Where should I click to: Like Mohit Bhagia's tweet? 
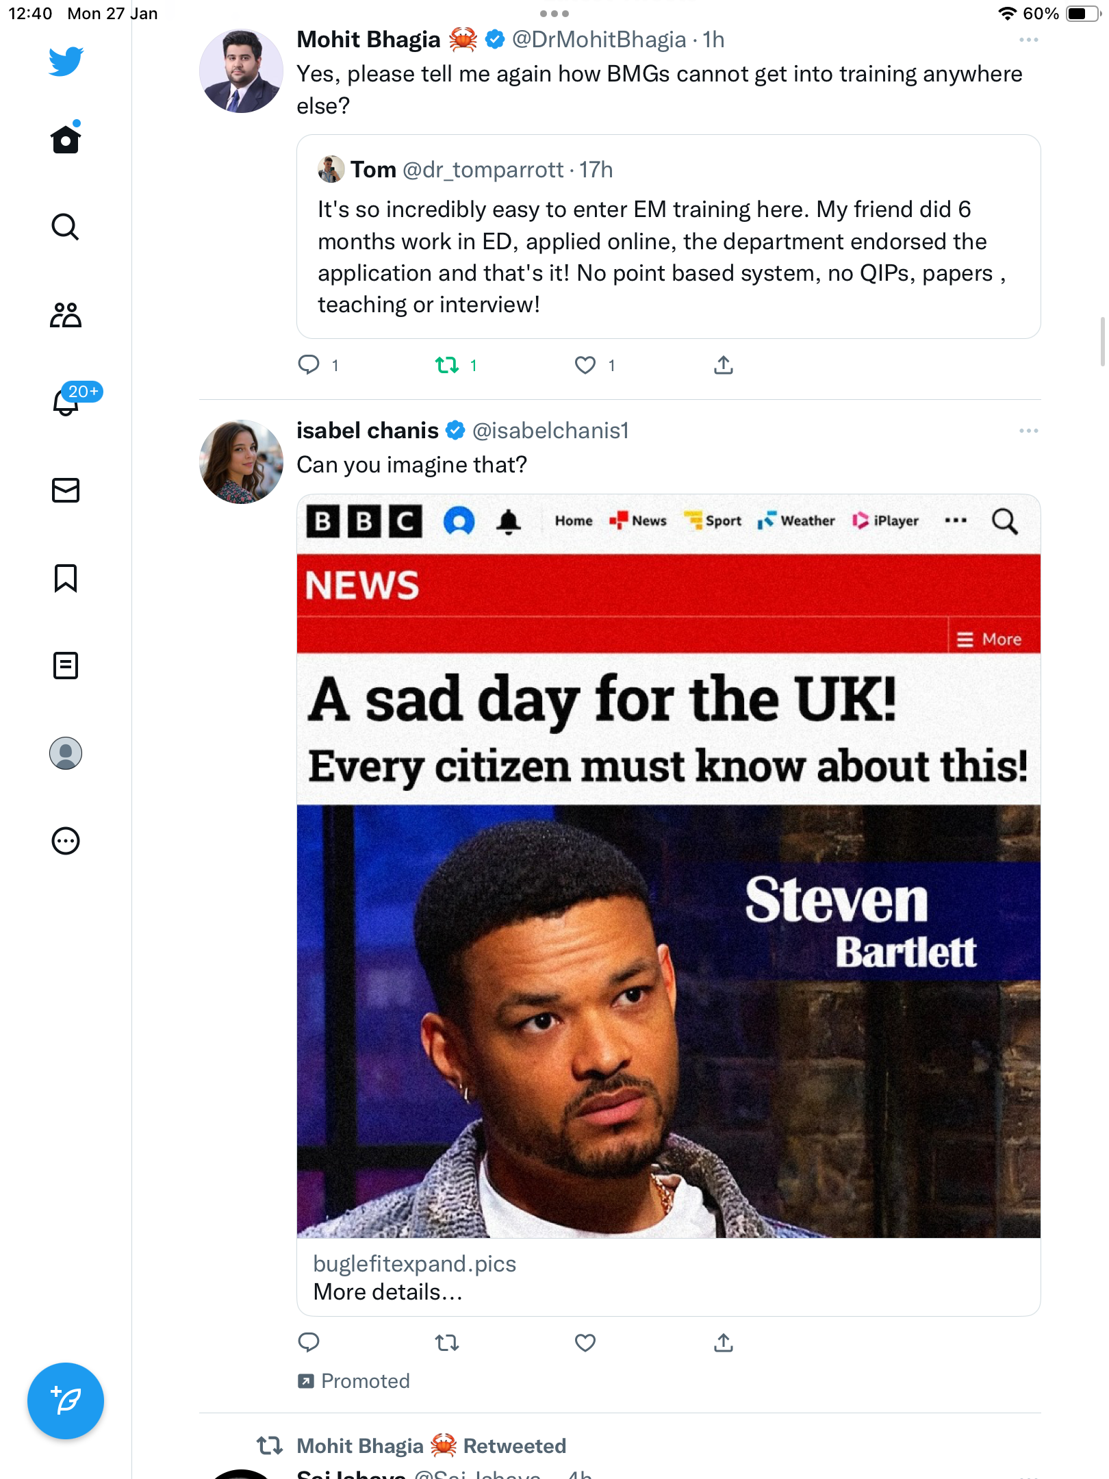[585, 365]
